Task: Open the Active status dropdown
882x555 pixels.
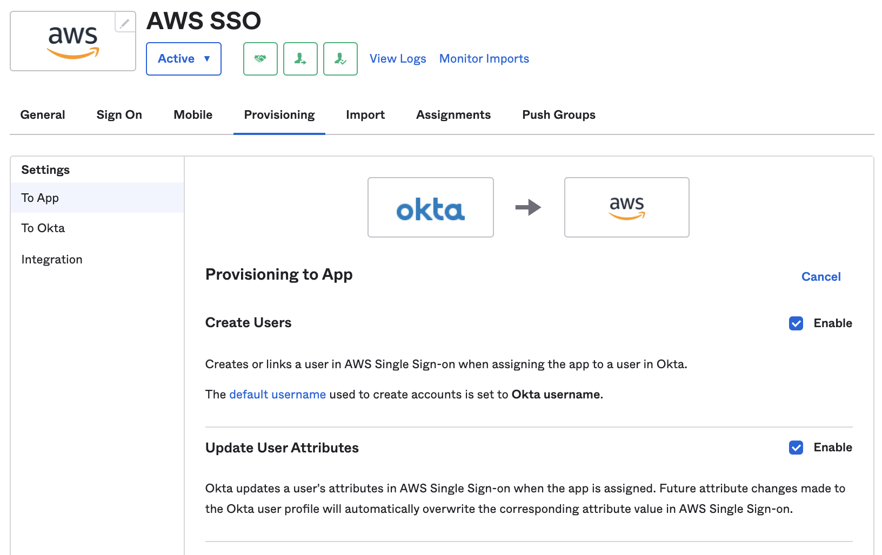Action: point(183,58)
